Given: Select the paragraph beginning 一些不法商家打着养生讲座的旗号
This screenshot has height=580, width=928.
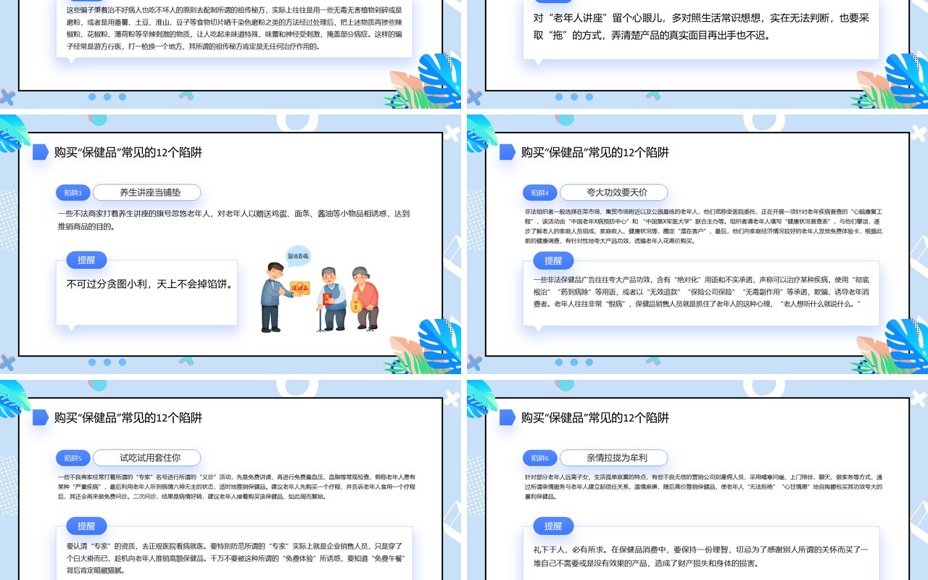Looking at the screenshot, I should pyautogui.click(x=233, y=220).
